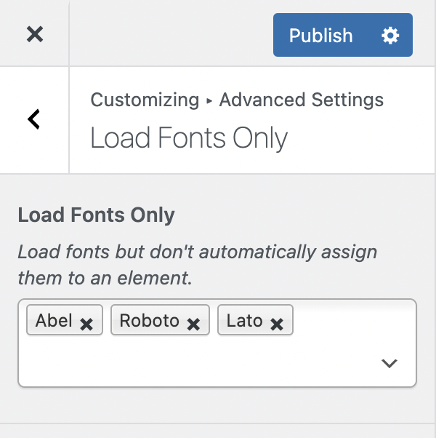Remove the Abel font with its x icon

coord(86,324)
